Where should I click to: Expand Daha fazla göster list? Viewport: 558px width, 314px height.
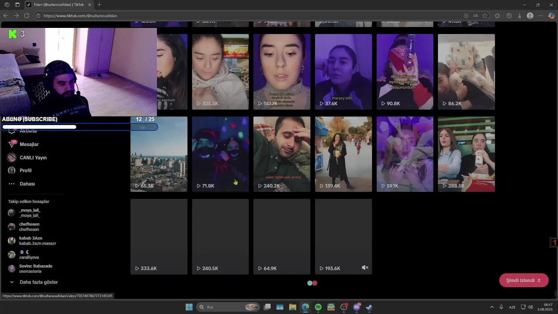click(x=38, y=282)
